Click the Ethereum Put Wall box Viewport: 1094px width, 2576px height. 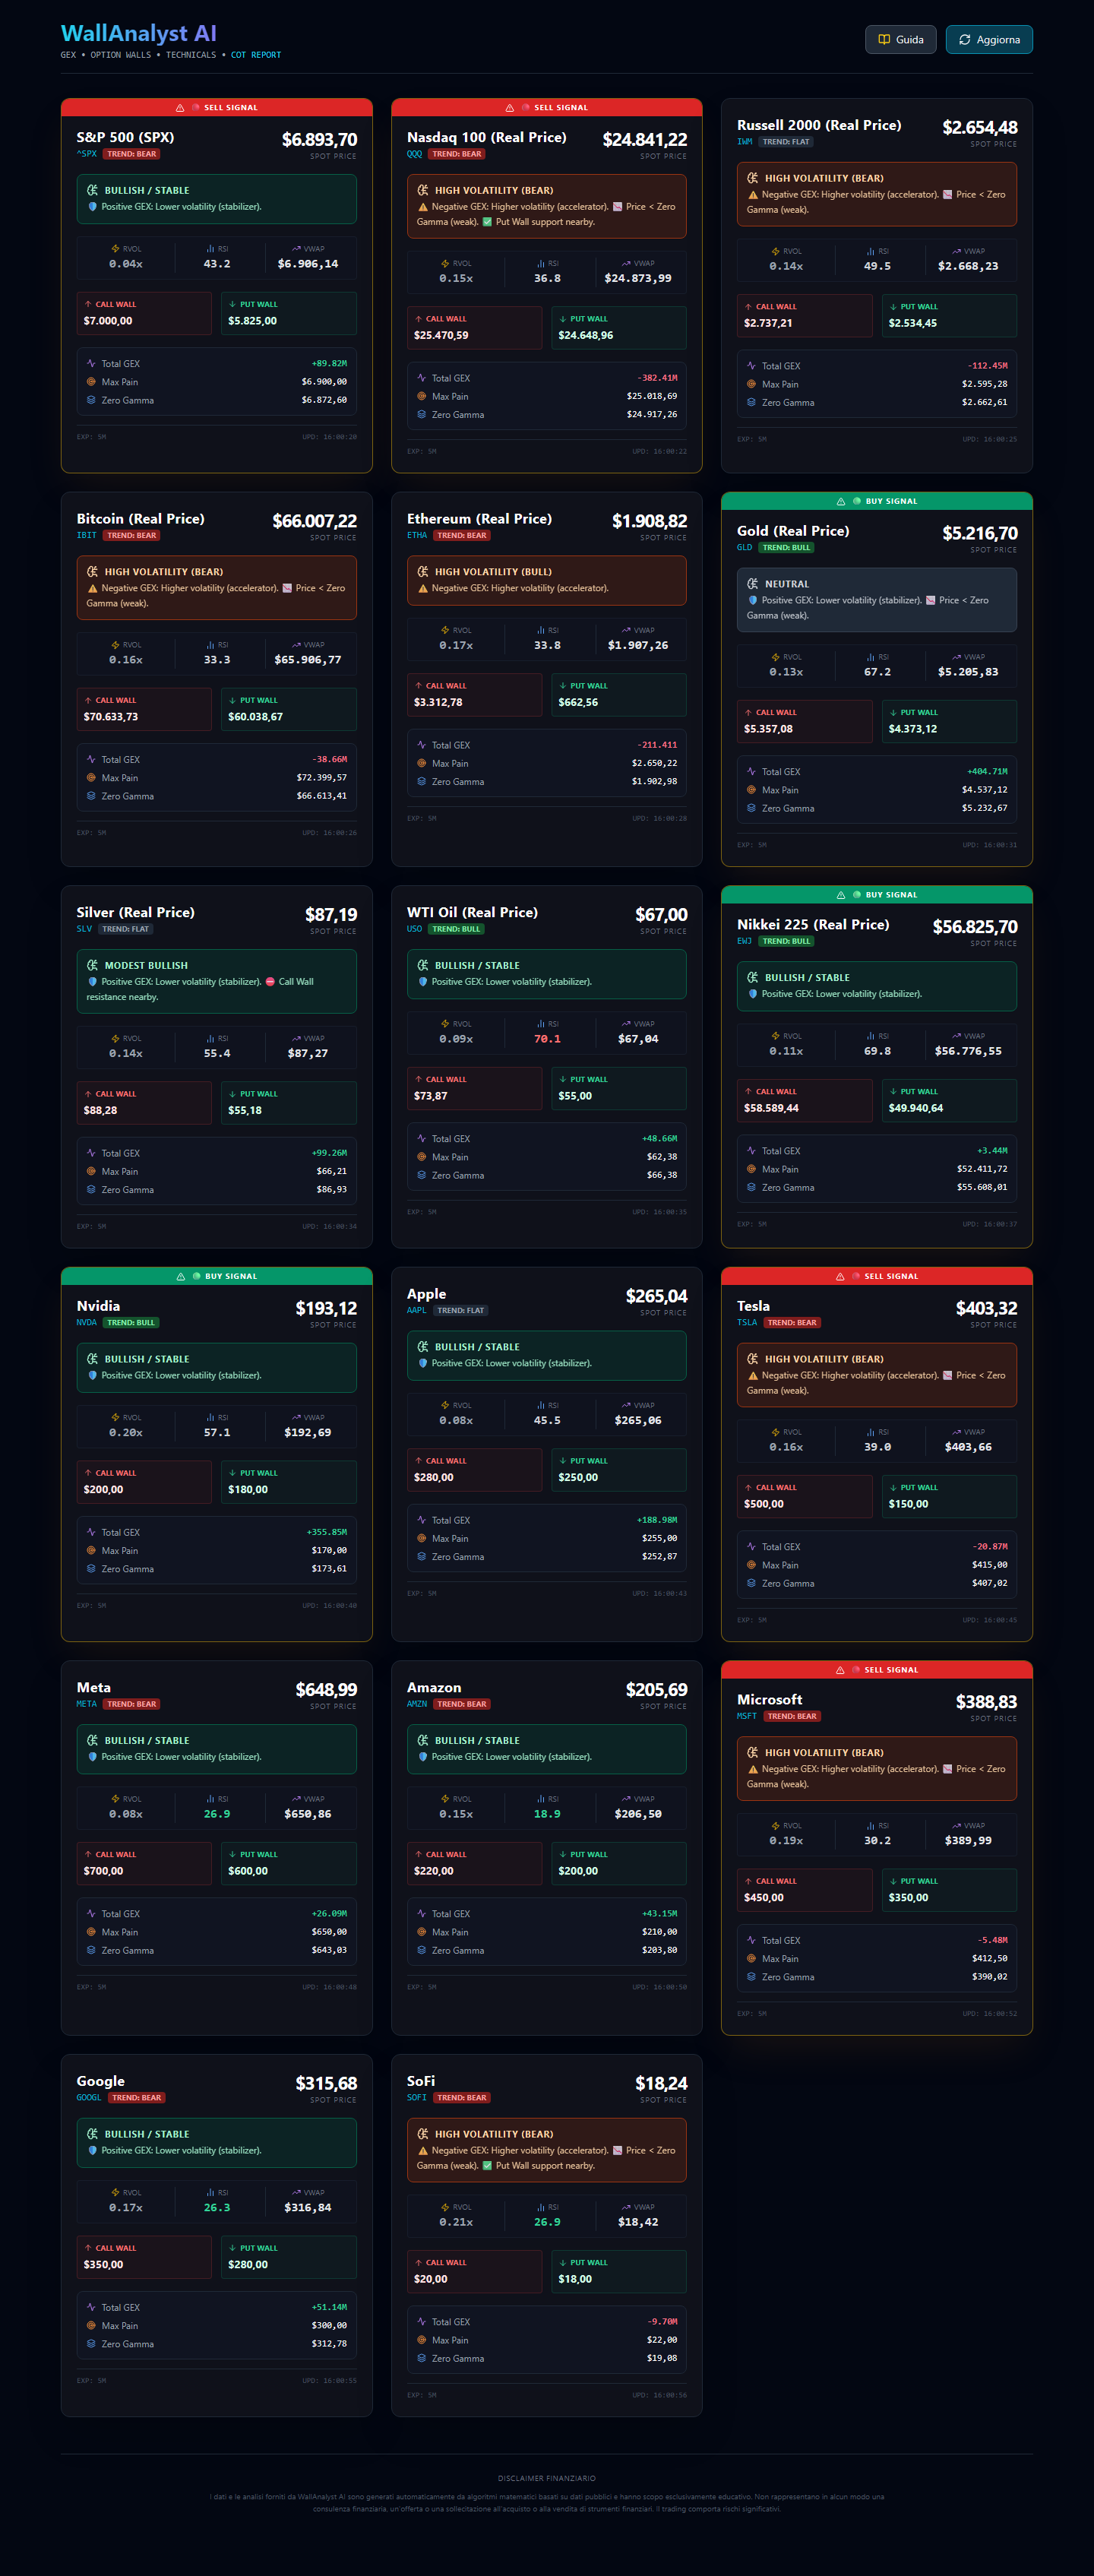(618, 694)
